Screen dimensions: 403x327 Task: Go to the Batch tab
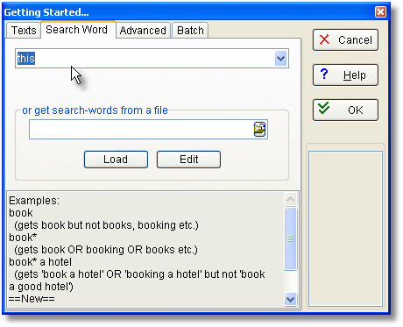190,31
